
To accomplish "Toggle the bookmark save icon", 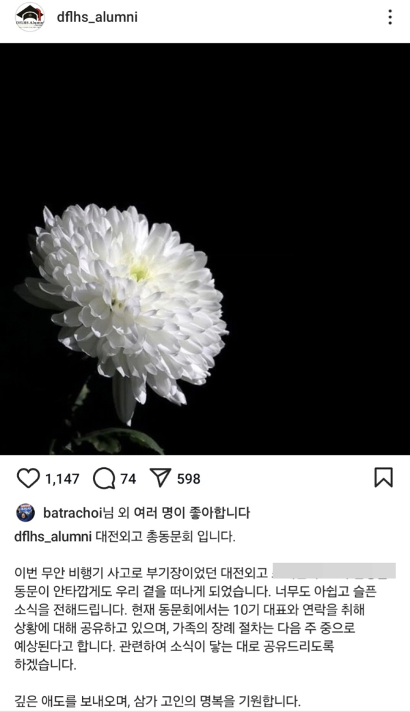I will coord(383,477).
